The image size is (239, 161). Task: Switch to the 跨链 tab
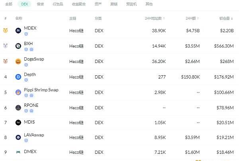pyautogui.click(x=114, y=4)
